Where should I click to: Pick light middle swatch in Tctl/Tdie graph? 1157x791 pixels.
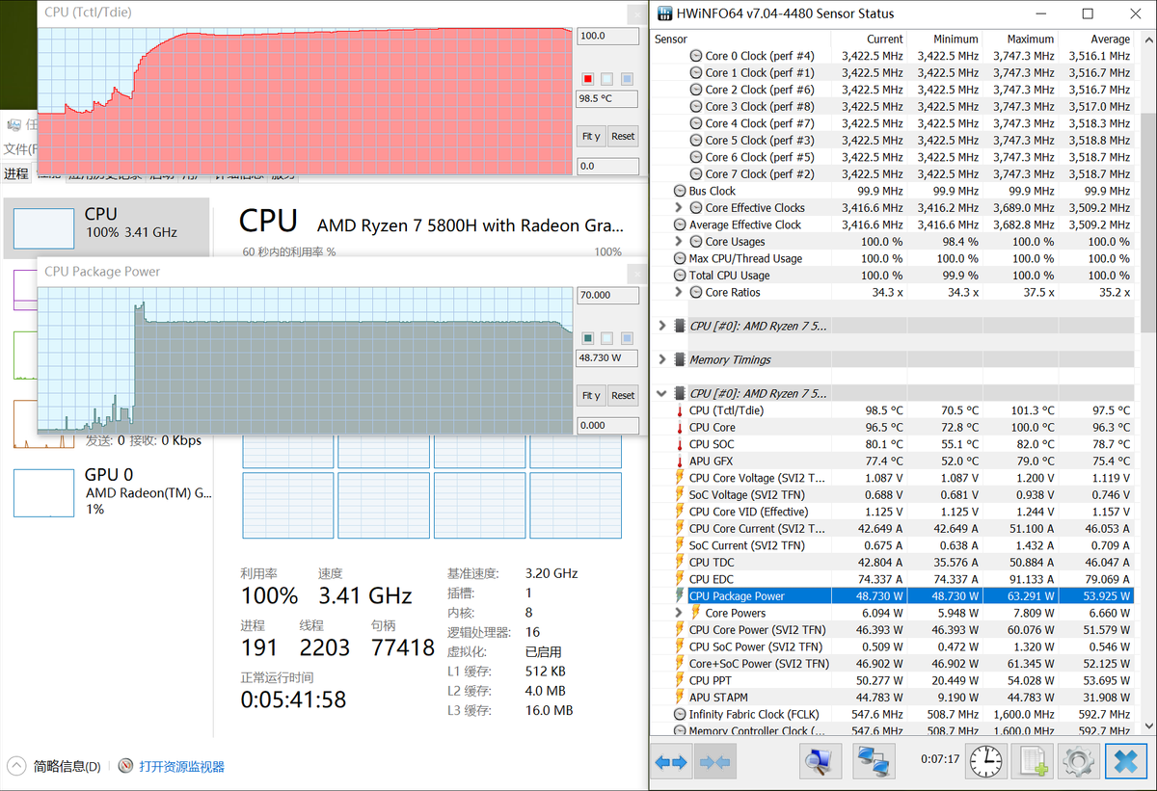pyautogui.click(x=607, y=79)
